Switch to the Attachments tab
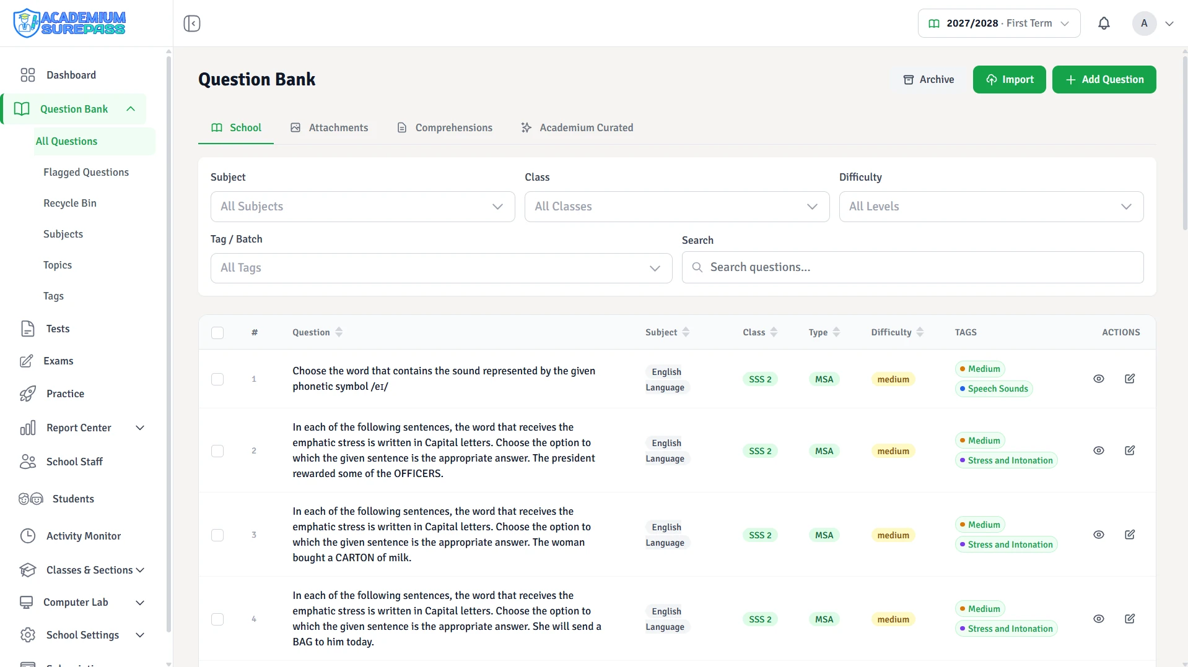Image resolution: width=1188 pixels, height=667 pixels. click(x=329, y=127)
